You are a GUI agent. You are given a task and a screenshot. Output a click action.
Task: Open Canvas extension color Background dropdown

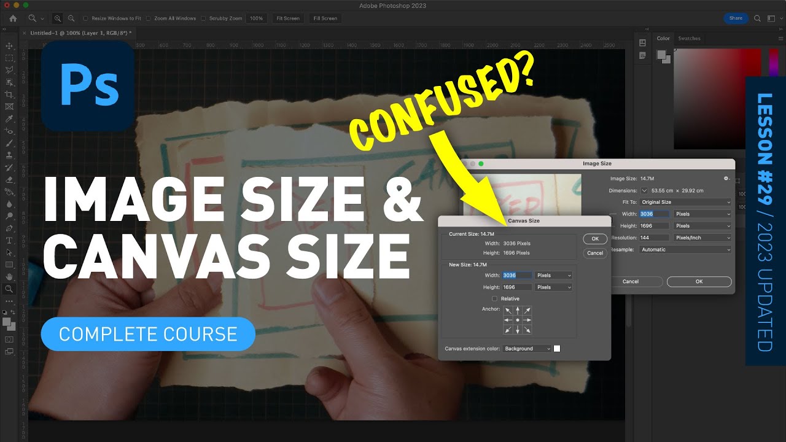tap(527, 349)
